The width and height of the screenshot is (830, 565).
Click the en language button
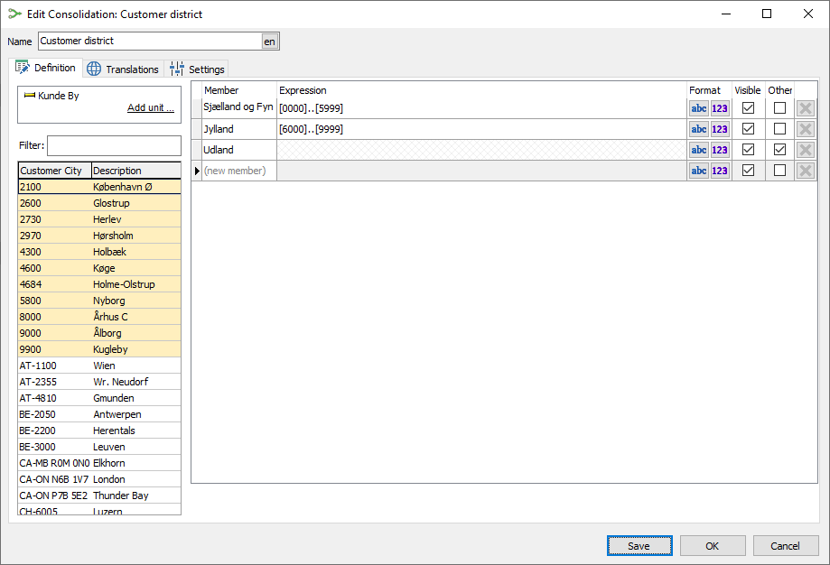[269, 42]
